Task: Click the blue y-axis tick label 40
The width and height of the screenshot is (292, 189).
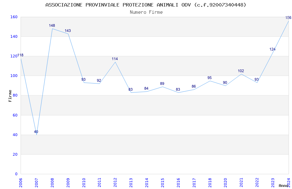Action: 15,135
